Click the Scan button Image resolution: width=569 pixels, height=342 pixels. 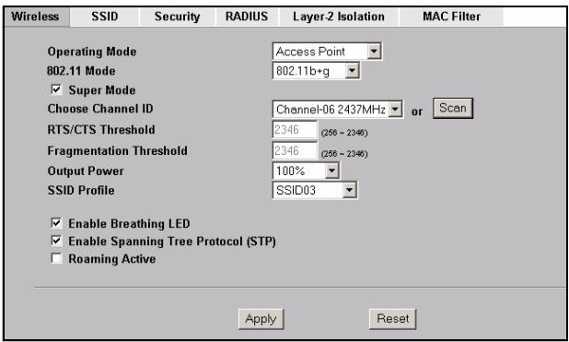pos(453,108)
